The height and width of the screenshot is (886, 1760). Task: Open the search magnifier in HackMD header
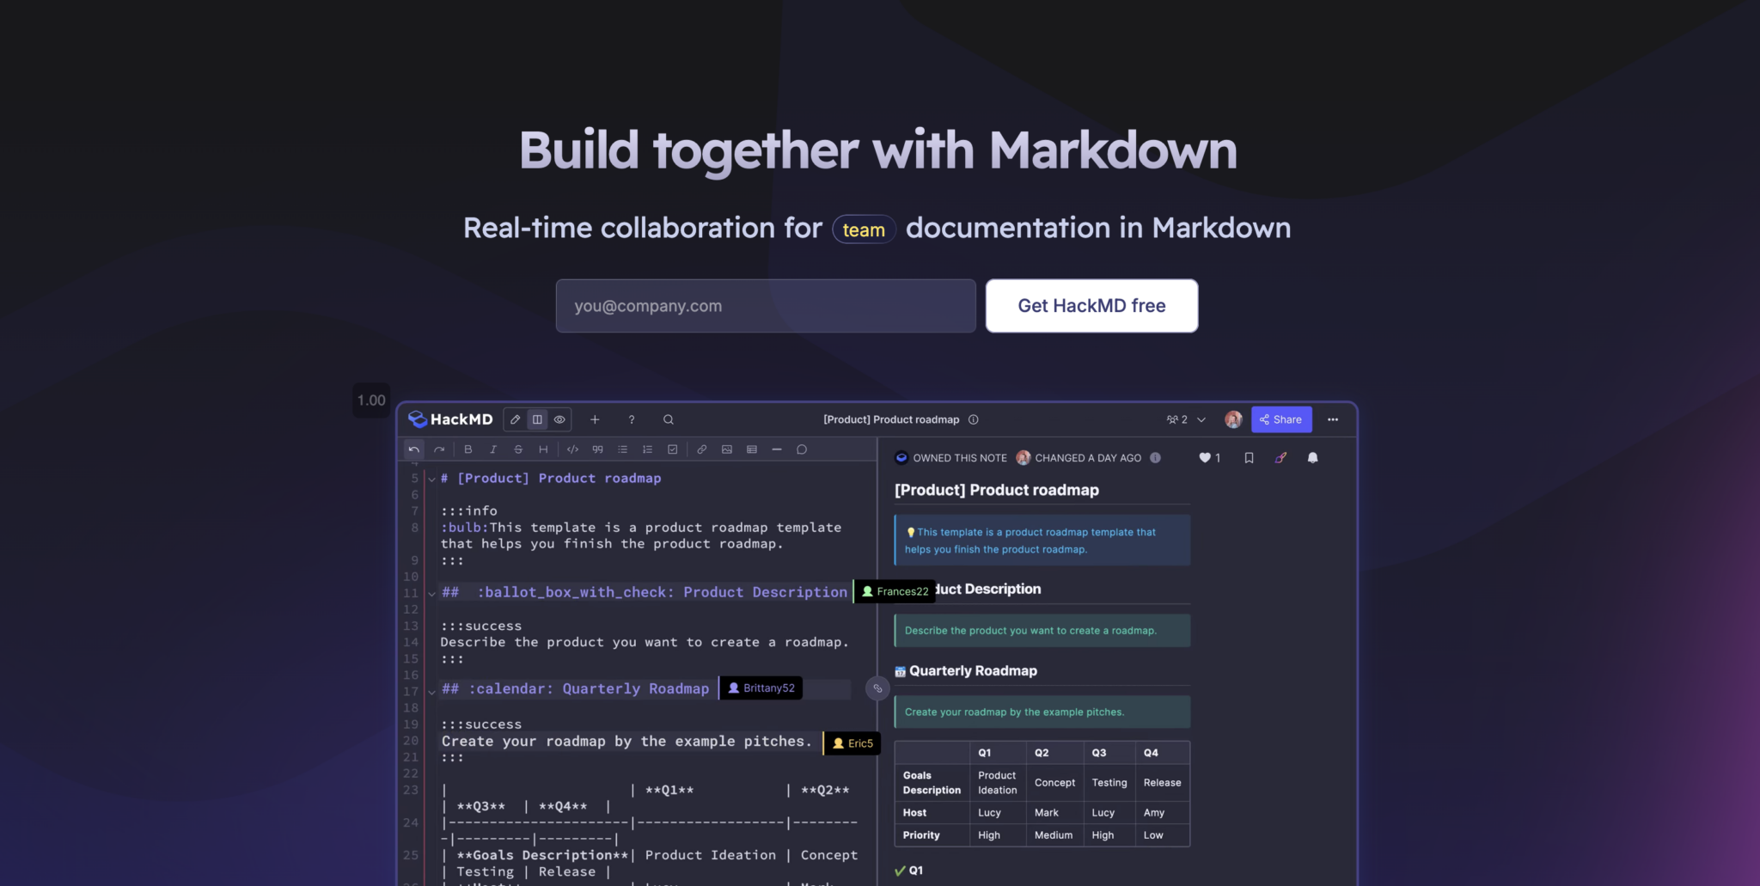click(669, 419)
